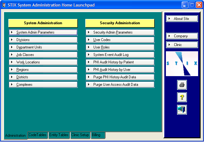
Task: Open System Admin Parameters
Action: tap(43, 32)
